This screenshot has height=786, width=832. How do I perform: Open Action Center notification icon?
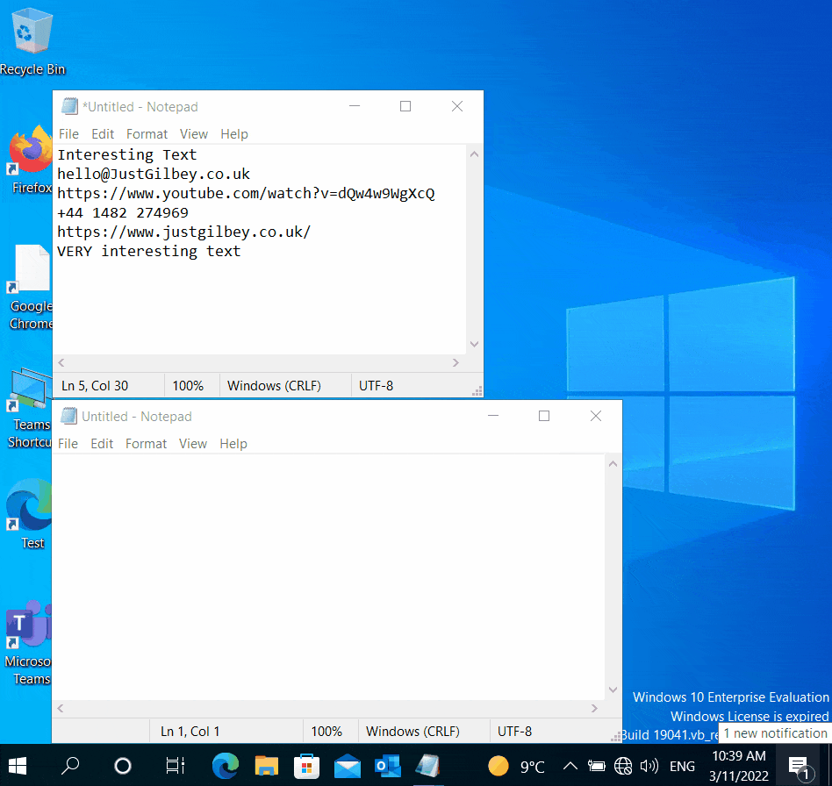[x=800, y=767]
